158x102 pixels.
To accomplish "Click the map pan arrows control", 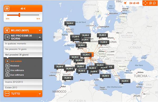I will point(145,3).
